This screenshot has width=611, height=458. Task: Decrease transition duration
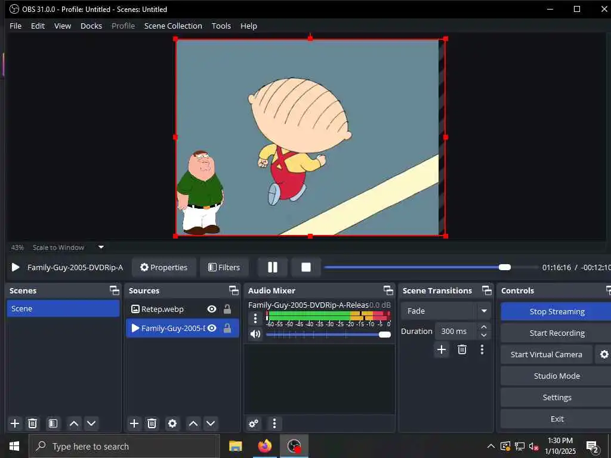coord(484,335)
